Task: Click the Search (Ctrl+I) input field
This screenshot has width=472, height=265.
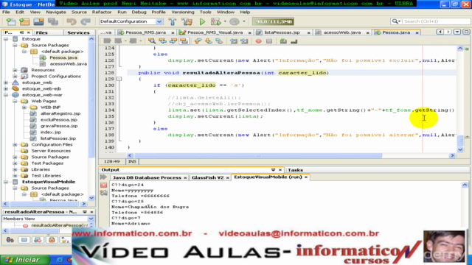Action: [x=436, y=21]
